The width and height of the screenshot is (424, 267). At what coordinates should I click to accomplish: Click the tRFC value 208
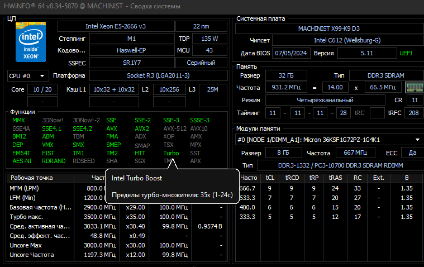click(x=414, y=113)
